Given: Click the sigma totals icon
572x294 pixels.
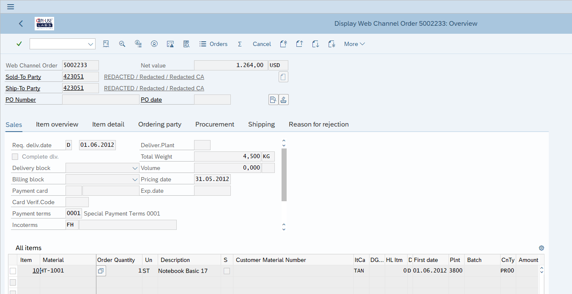Looking at the screenshot, I should tap(240, 44).
